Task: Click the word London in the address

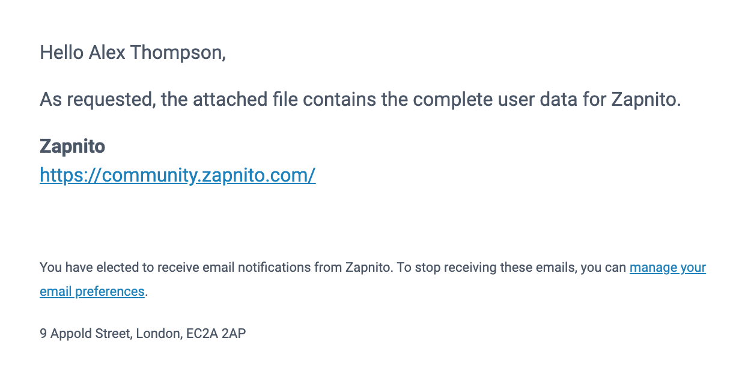Action: click(158, 333)
